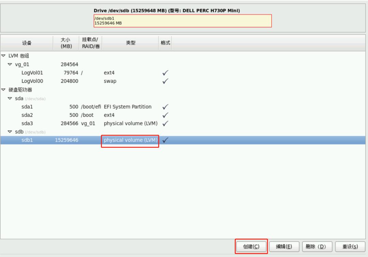Click the 79764 size cell of LogVol01

tap(71, 73)
